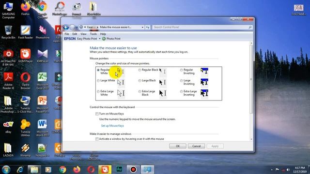This screenshot has height=174, width=310.
Task: Launch Opera Browser from the desktop
Action: coord(26,81)
